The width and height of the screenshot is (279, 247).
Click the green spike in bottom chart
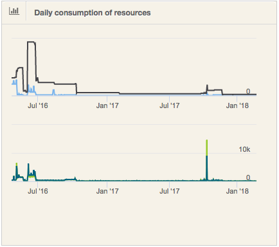click(x=207, y=148)
